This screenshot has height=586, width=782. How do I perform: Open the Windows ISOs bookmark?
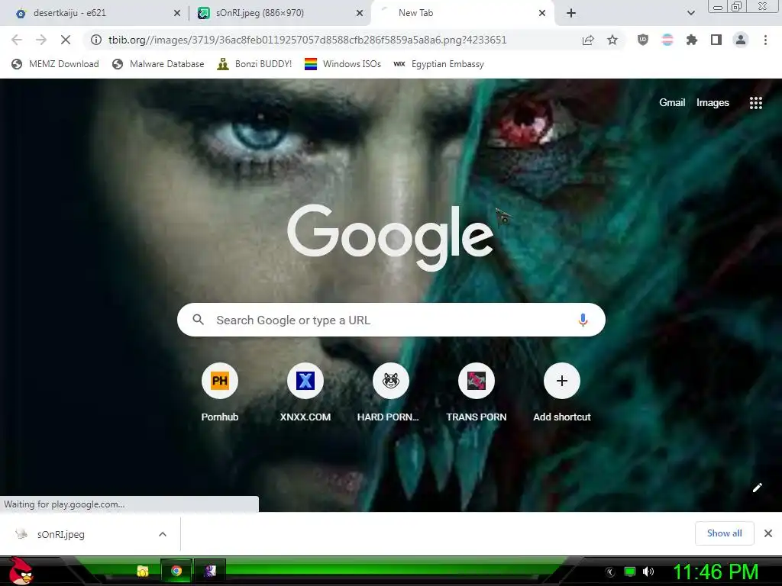(343, 64)
